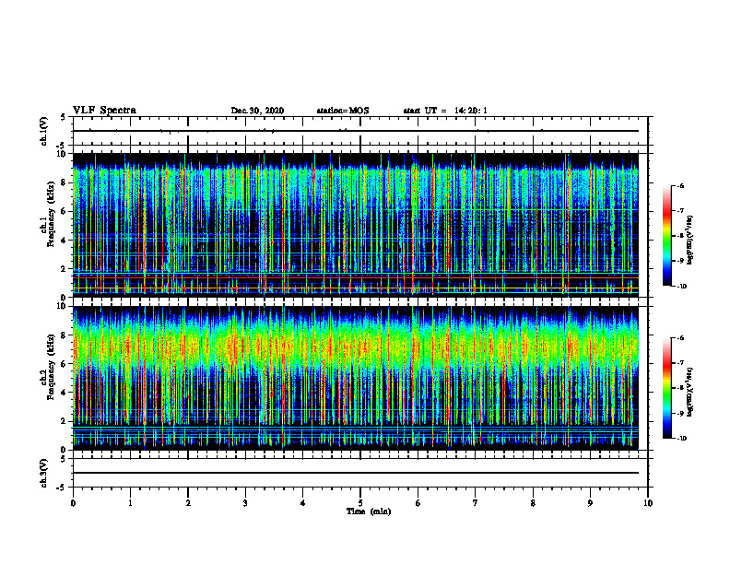Click the "ch.1(V)" waveform axis label
The width and height of the screenshot is (730, 564).
click(x=43, y=131)
